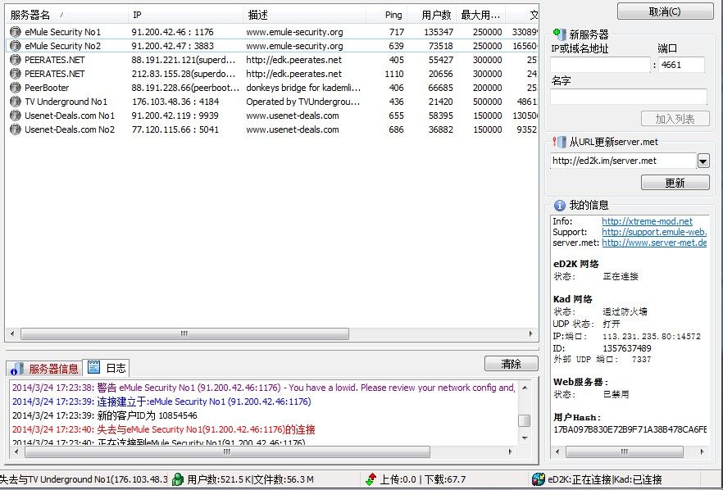
Task: Click the http://edk.peerates.net description in third row
Action: [293, 60]
